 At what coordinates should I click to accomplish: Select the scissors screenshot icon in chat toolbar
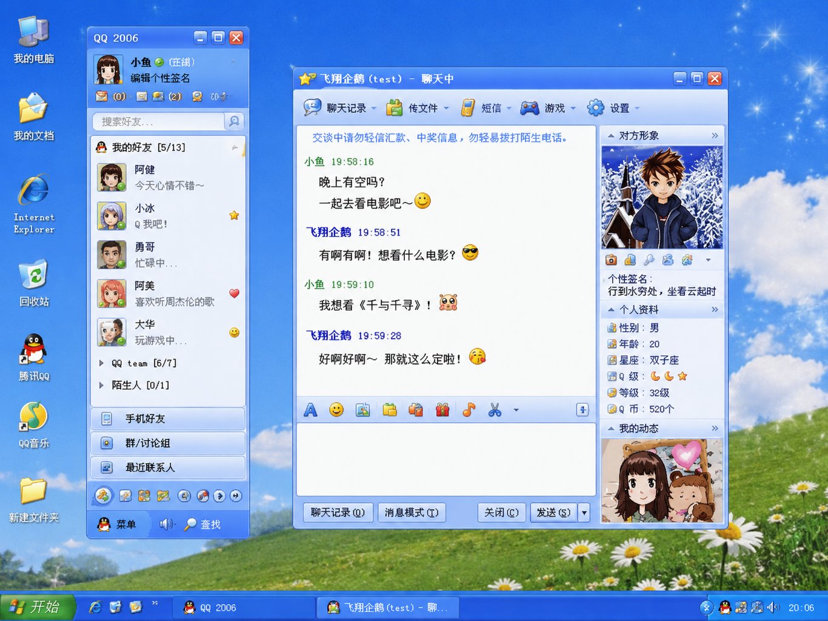495,410
